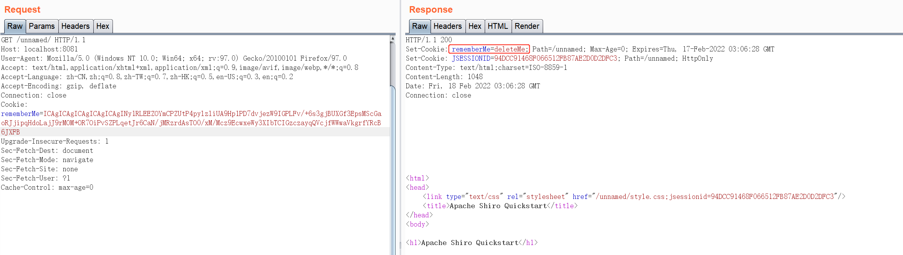903x255 pixels.
Task: Click the 'Content-Type: text/html' response line
Action: pos(487,68)
